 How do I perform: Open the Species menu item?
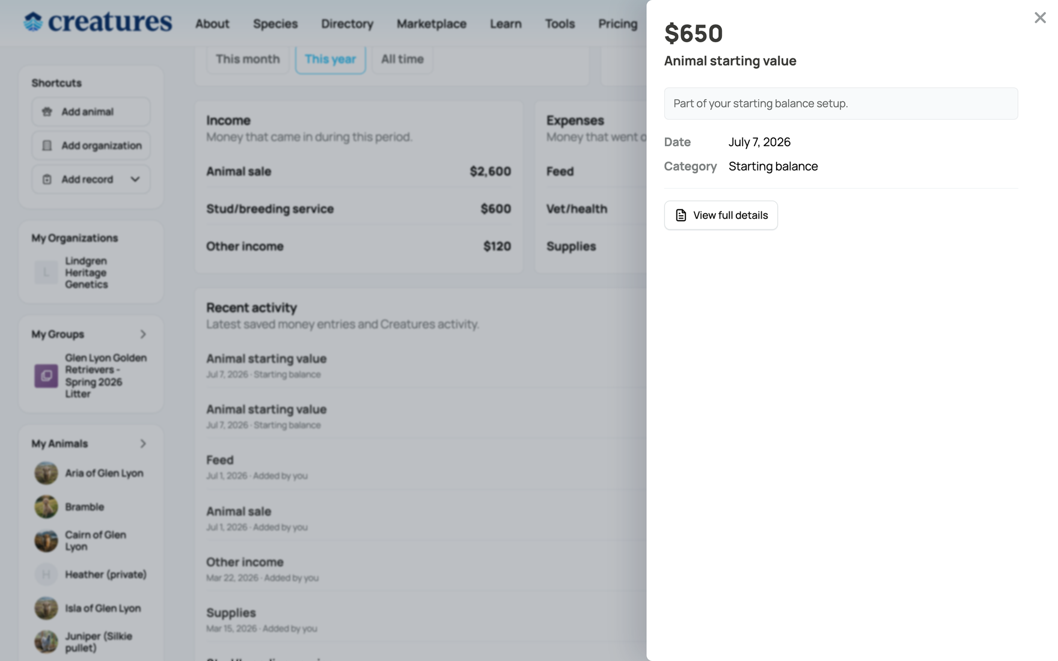pyautogui.click(x=275, y=23)
